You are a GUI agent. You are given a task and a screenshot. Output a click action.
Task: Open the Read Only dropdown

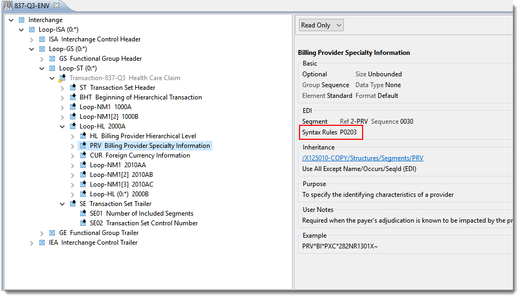[x=321, y=25]
